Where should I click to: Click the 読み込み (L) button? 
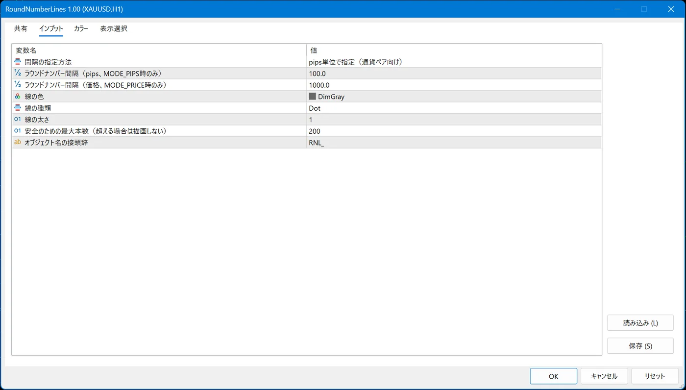click(640, 323)
